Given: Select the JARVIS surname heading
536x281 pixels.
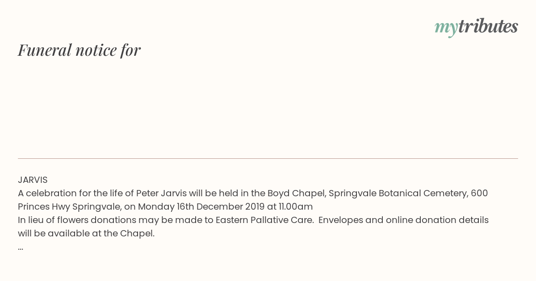Looking at the screenshot, I should click(x=33, y=180).
